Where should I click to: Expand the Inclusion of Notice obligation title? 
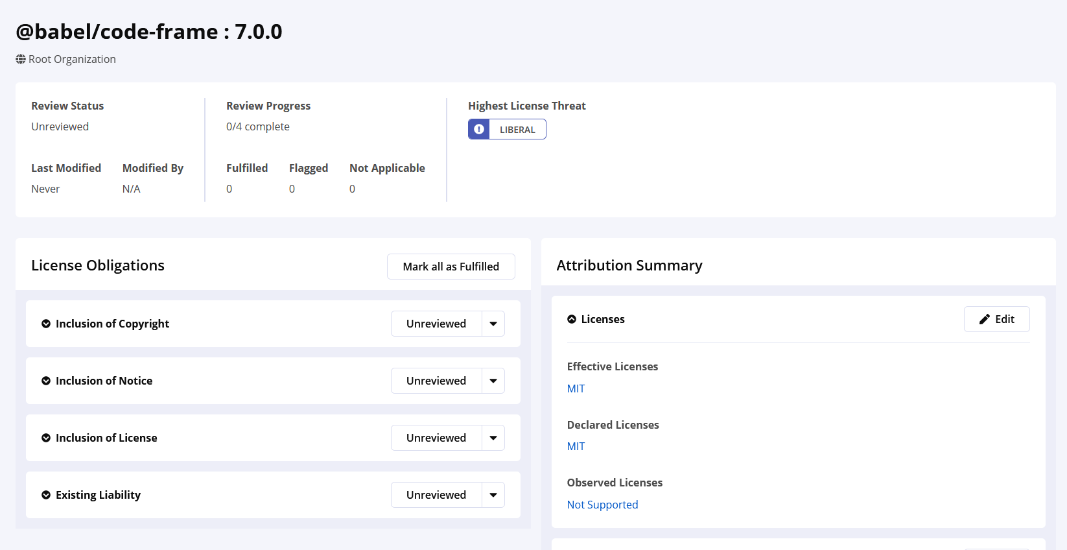point(104,381)
